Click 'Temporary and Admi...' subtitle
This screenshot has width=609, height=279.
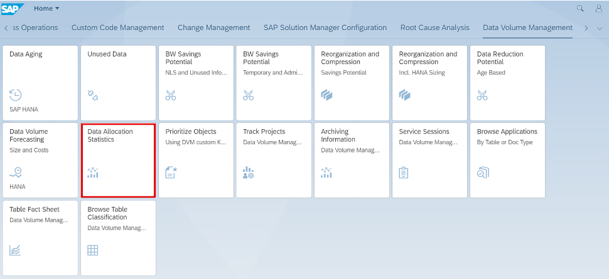[274, 73]
